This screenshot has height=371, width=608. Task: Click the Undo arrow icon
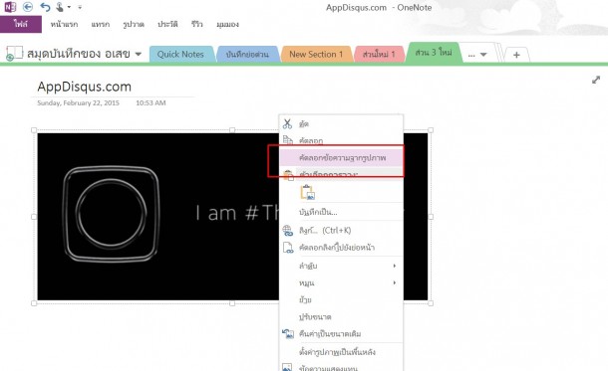click(45, 7)
